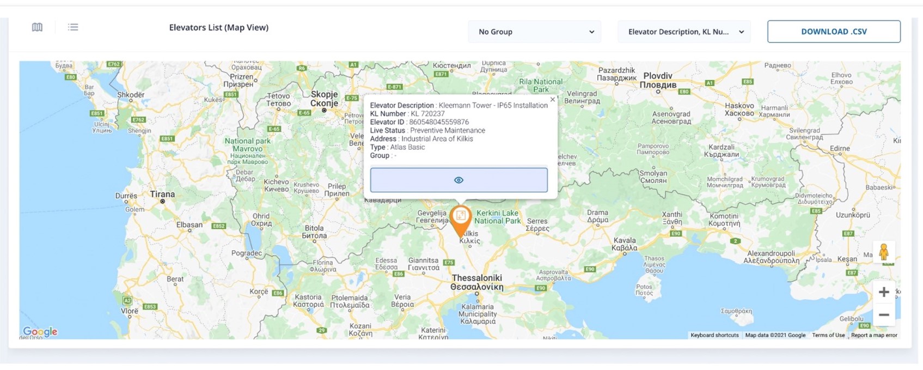Click Elevator ID 860548045559876 text
Viewport: 923px width, 370px height.
click(x=419, y=122)
